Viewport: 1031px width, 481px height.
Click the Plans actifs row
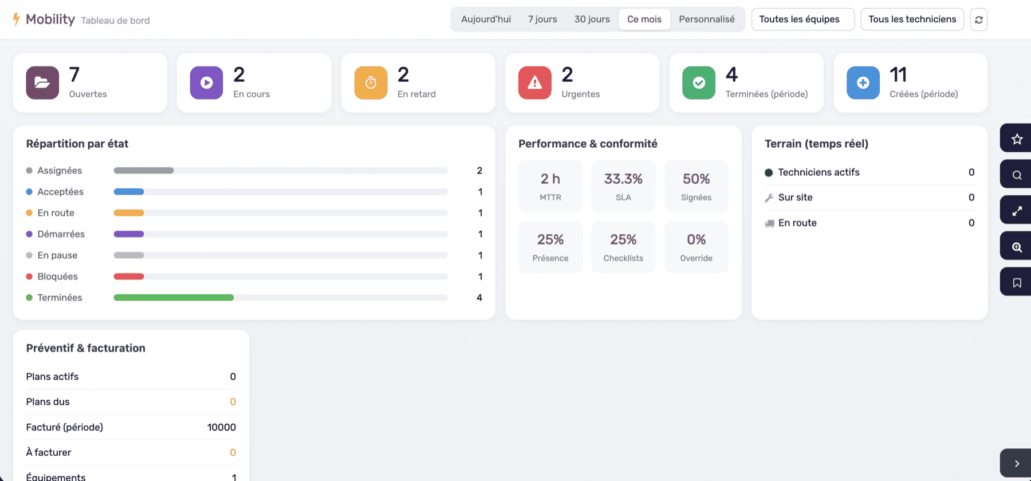tap(131, 377)
